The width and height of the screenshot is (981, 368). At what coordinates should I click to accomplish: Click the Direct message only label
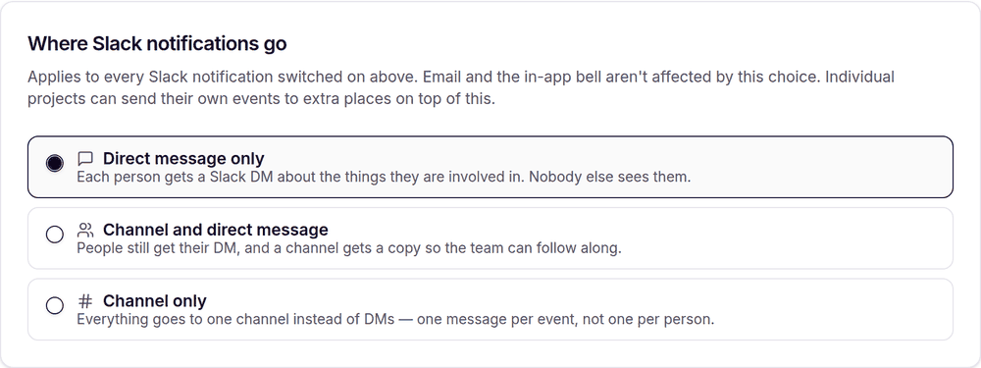[183, 158]
